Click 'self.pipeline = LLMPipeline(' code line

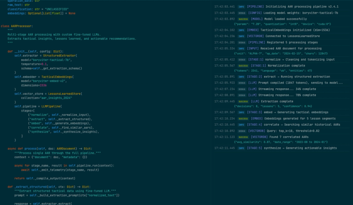[x=38, y=106]
